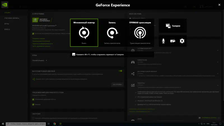Select the УЧЕТНАЯ ЗАПИСЬ sidebar tab
The height and width of the screenshot is (126, 224).
point(12,18)
